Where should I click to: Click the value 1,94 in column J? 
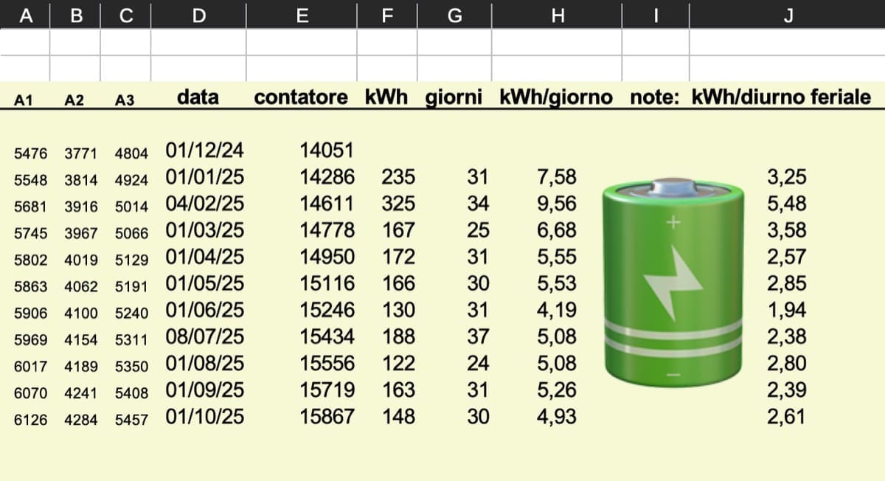tap(787, 311)
